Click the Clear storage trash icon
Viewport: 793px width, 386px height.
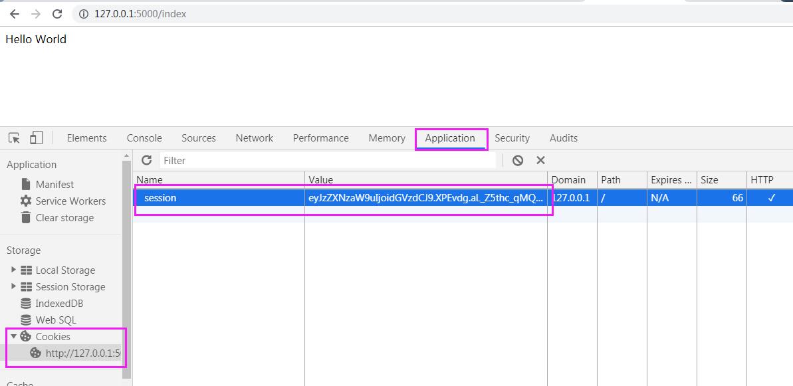[26, 217]
